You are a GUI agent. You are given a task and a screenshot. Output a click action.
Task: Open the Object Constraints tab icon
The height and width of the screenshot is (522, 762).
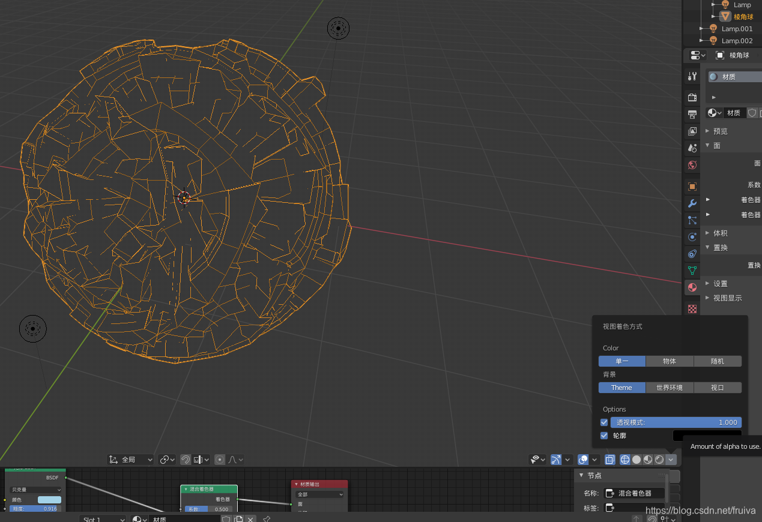click(692, 254)
